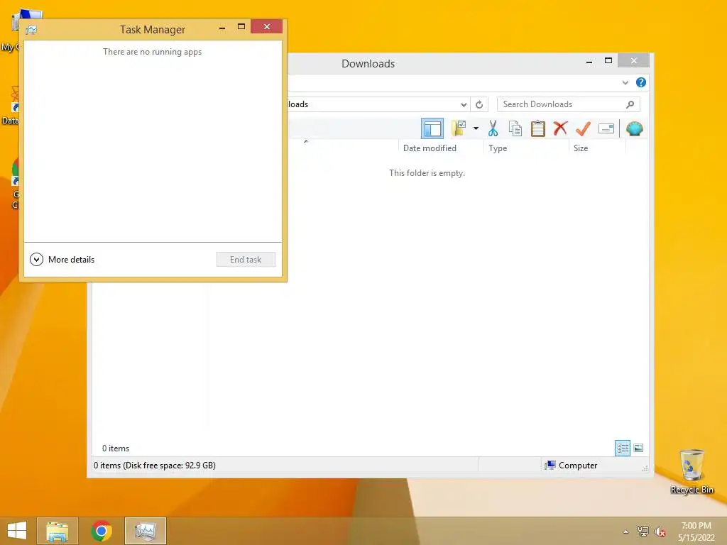The image size is (727, 545).
Task: Click the Cut scissors icon
Action: click(x=493, y=128)
